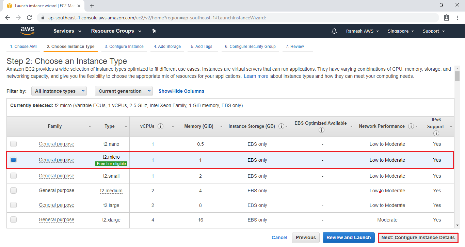The height and width of the screenshot is (247, 465).
Task: Click the Cancel link
Action: (x=279, y=237)
